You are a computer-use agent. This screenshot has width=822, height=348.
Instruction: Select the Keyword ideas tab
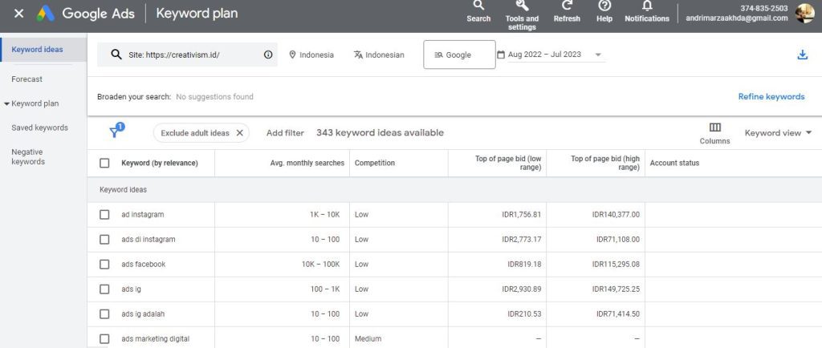[x=43, y=50]
